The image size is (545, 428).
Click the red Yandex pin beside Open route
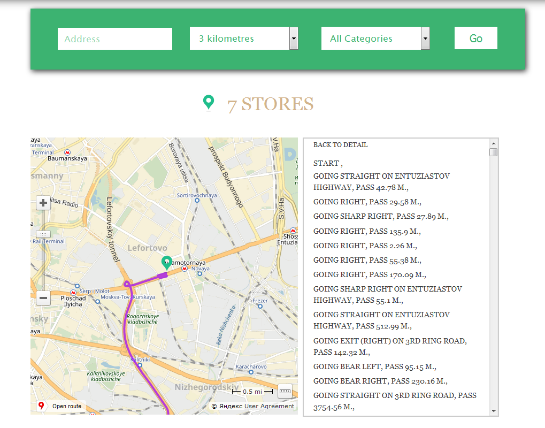pos(42,406)
